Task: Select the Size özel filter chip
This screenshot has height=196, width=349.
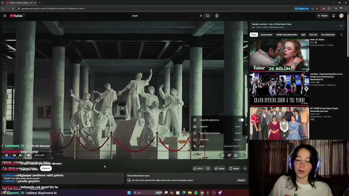Action: (x=313, y=35)
